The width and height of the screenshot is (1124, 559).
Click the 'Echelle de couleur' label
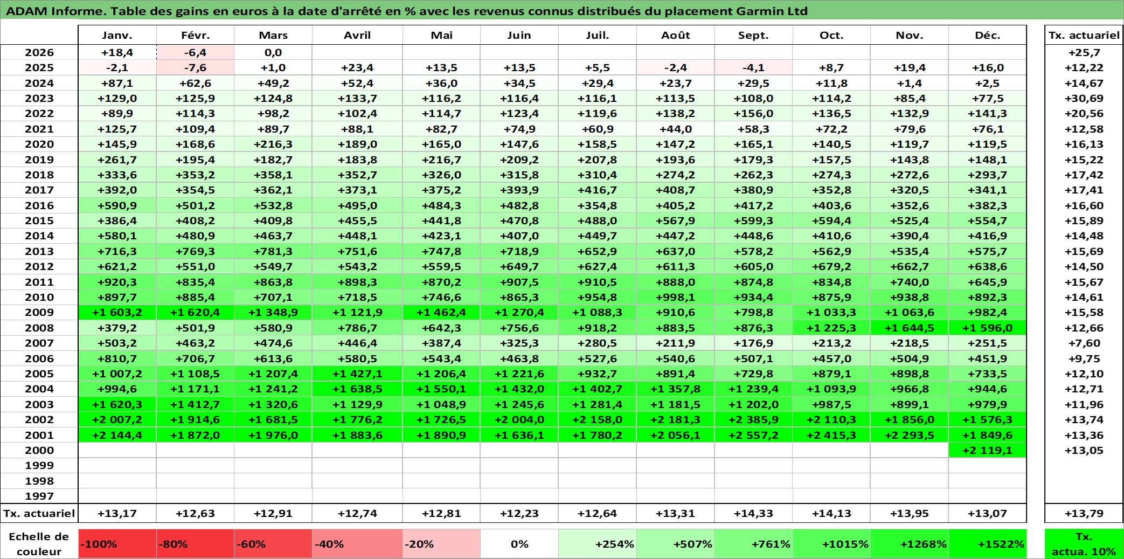[39, 544]
